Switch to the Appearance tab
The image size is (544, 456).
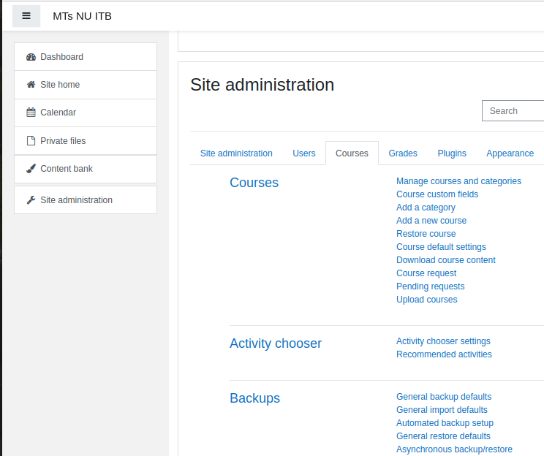click(x=510, y=153)
